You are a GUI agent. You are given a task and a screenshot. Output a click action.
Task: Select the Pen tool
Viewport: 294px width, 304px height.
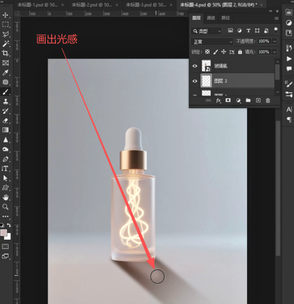(x=5, y=159)
